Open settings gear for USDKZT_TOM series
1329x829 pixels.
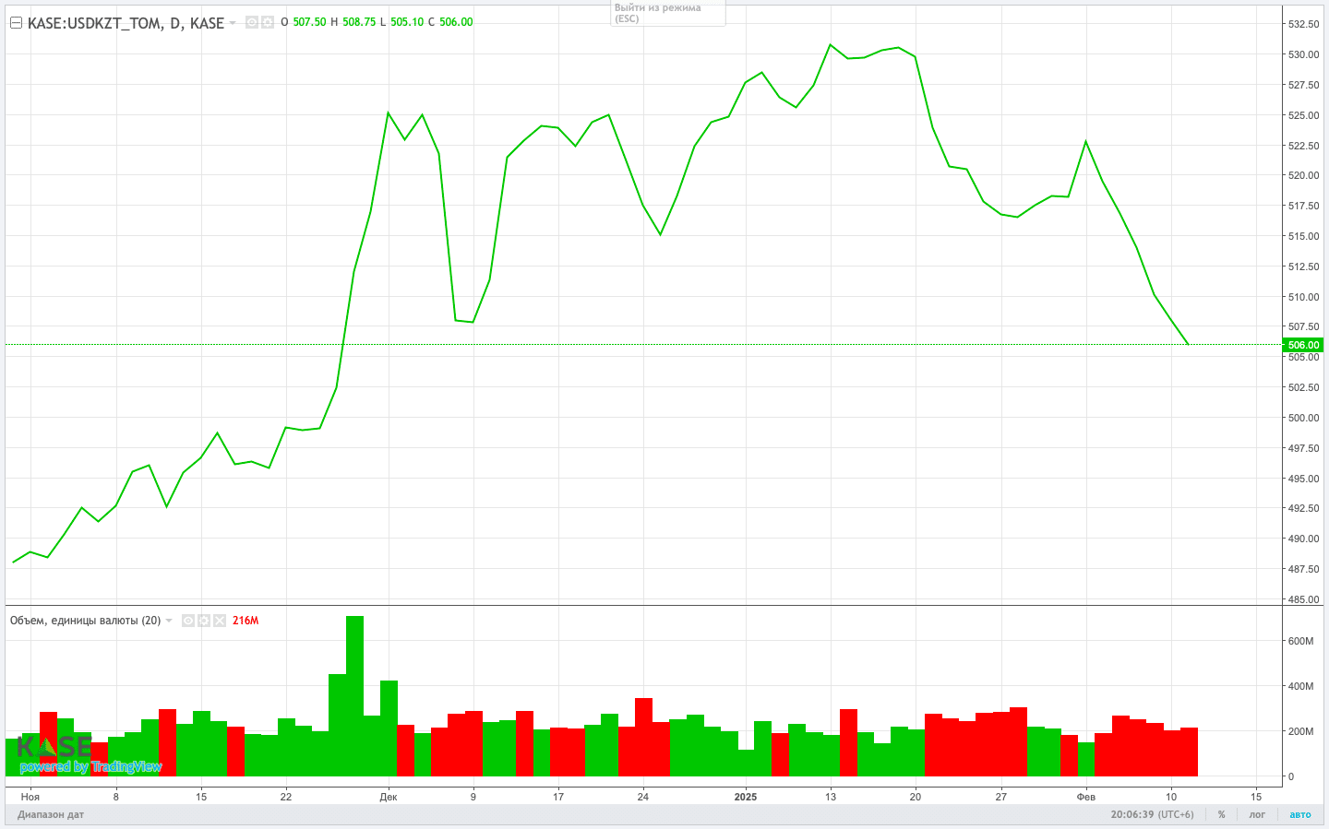pyautogui.click(x=268, y=22)
